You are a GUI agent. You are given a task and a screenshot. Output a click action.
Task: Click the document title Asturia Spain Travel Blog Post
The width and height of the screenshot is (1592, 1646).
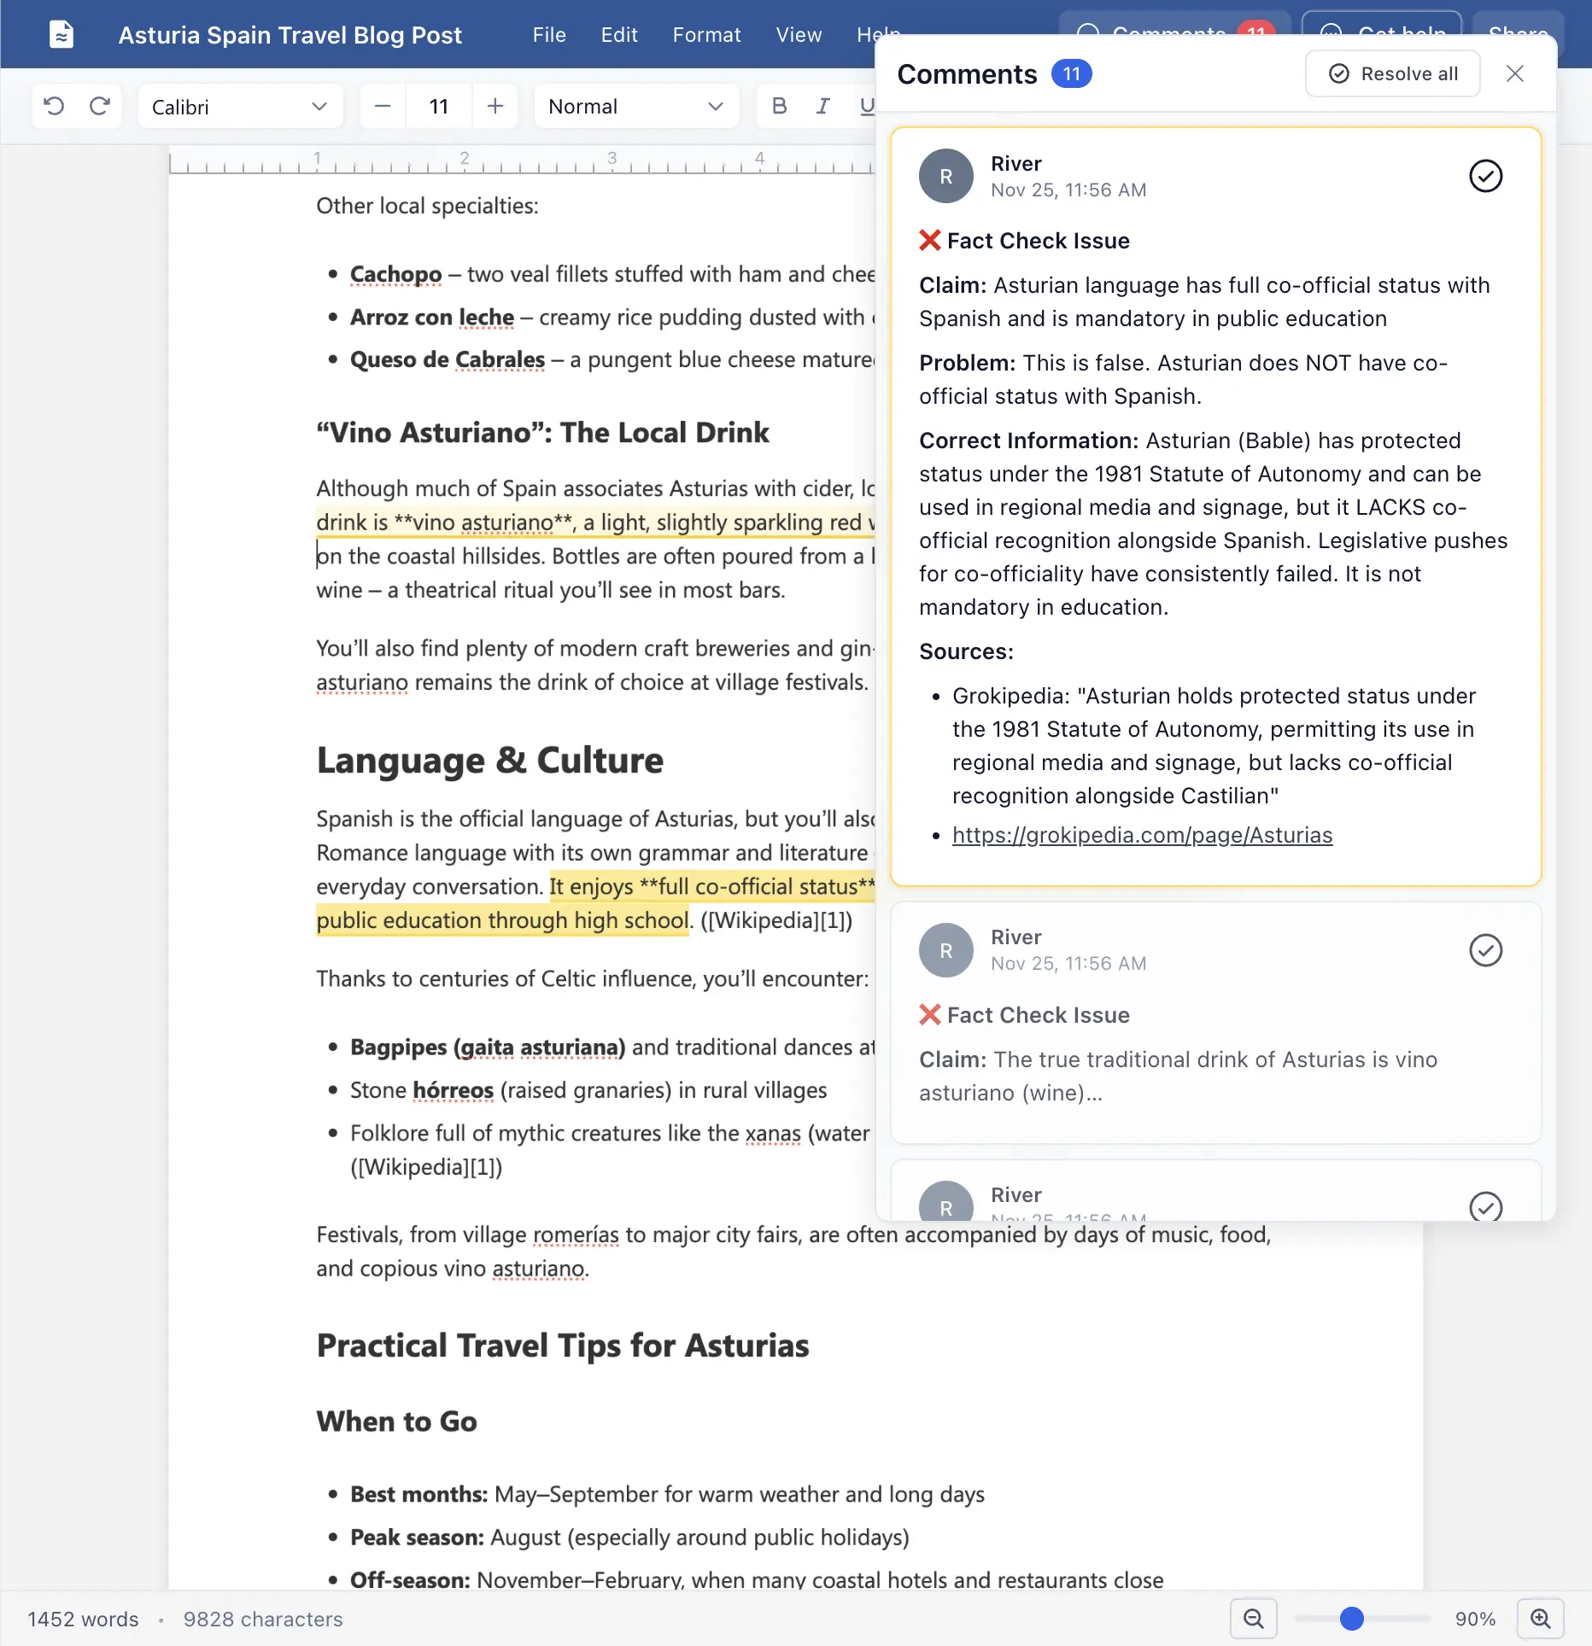click(290, 35)
